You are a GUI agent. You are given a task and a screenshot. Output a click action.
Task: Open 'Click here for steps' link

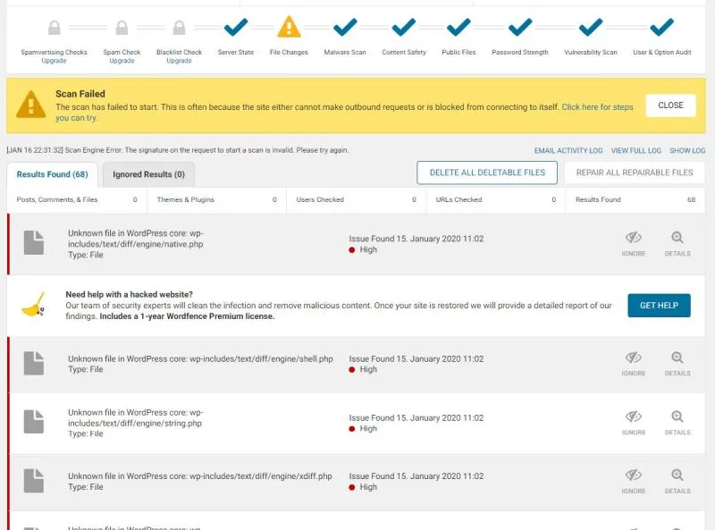point(597,107)
